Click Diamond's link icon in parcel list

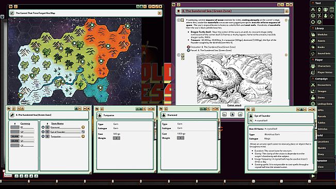[83, 127]
